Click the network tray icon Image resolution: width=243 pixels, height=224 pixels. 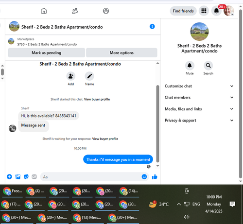click(x=187, y=204)
